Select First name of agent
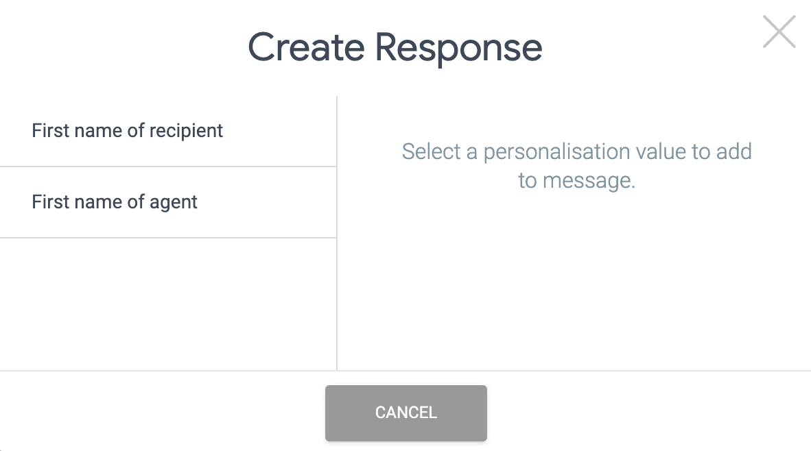The image size is (811, 451). [x=168, y=202]
